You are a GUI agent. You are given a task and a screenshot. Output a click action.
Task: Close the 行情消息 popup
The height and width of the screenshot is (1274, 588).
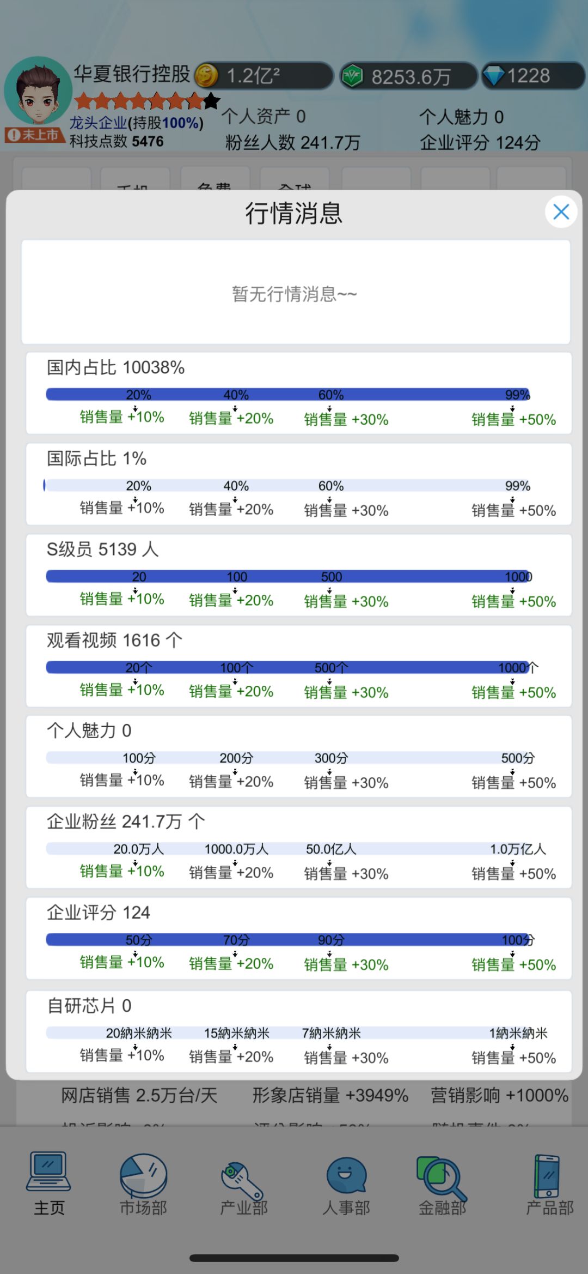tap(561, 212)
